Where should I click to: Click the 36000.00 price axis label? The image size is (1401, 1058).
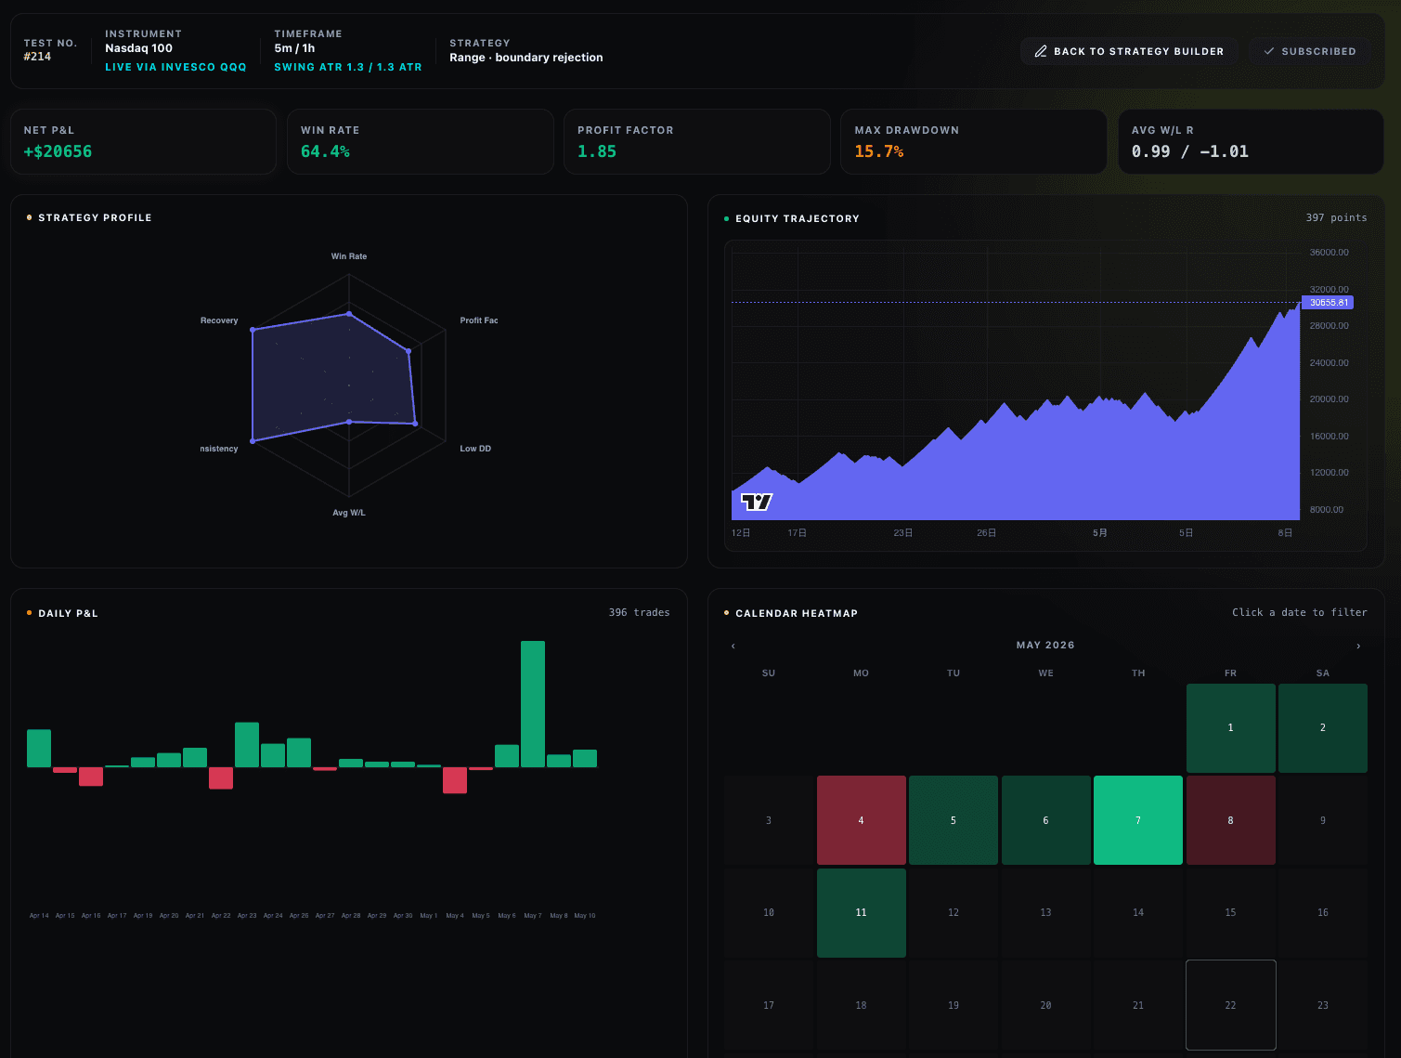[x=1329, y=253]
